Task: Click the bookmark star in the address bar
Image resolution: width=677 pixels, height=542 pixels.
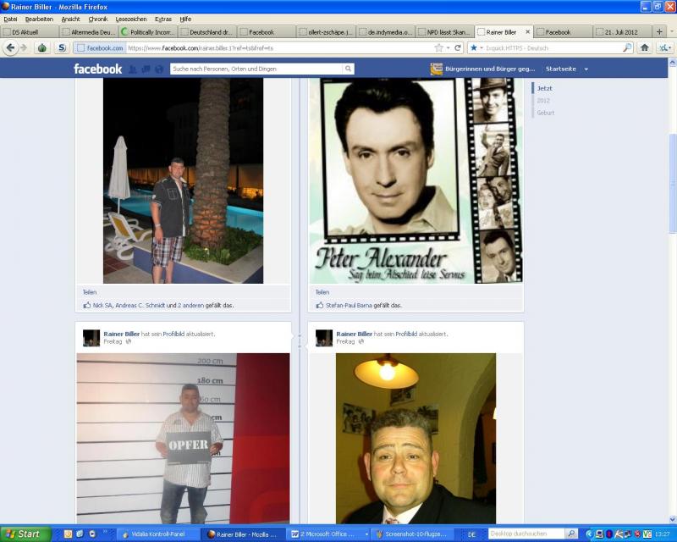Action: [x=438, y=47]
